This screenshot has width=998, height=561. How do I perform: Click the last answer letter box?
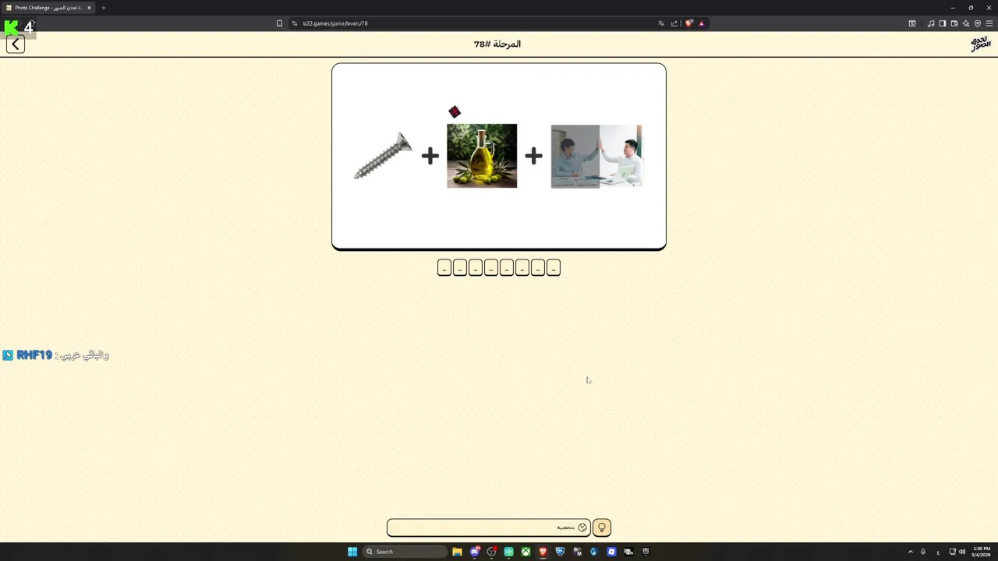point(554,268)
